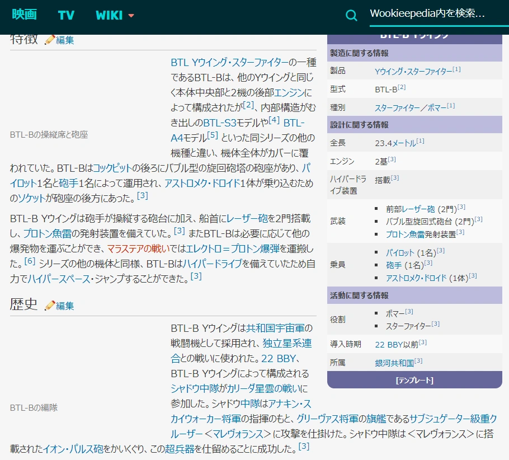Screen dimensions: 509x460
Task: Click the Wookieepedia search input field
Action: pyautogui.click(x=428, y=13)
